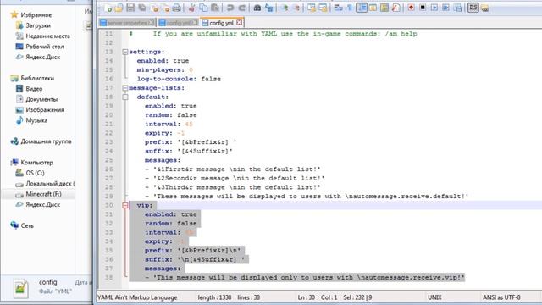The height and width of the screenshot is (305, 542).
Task: Click the synchronize vertical scrolling icon
Action: 311,8
